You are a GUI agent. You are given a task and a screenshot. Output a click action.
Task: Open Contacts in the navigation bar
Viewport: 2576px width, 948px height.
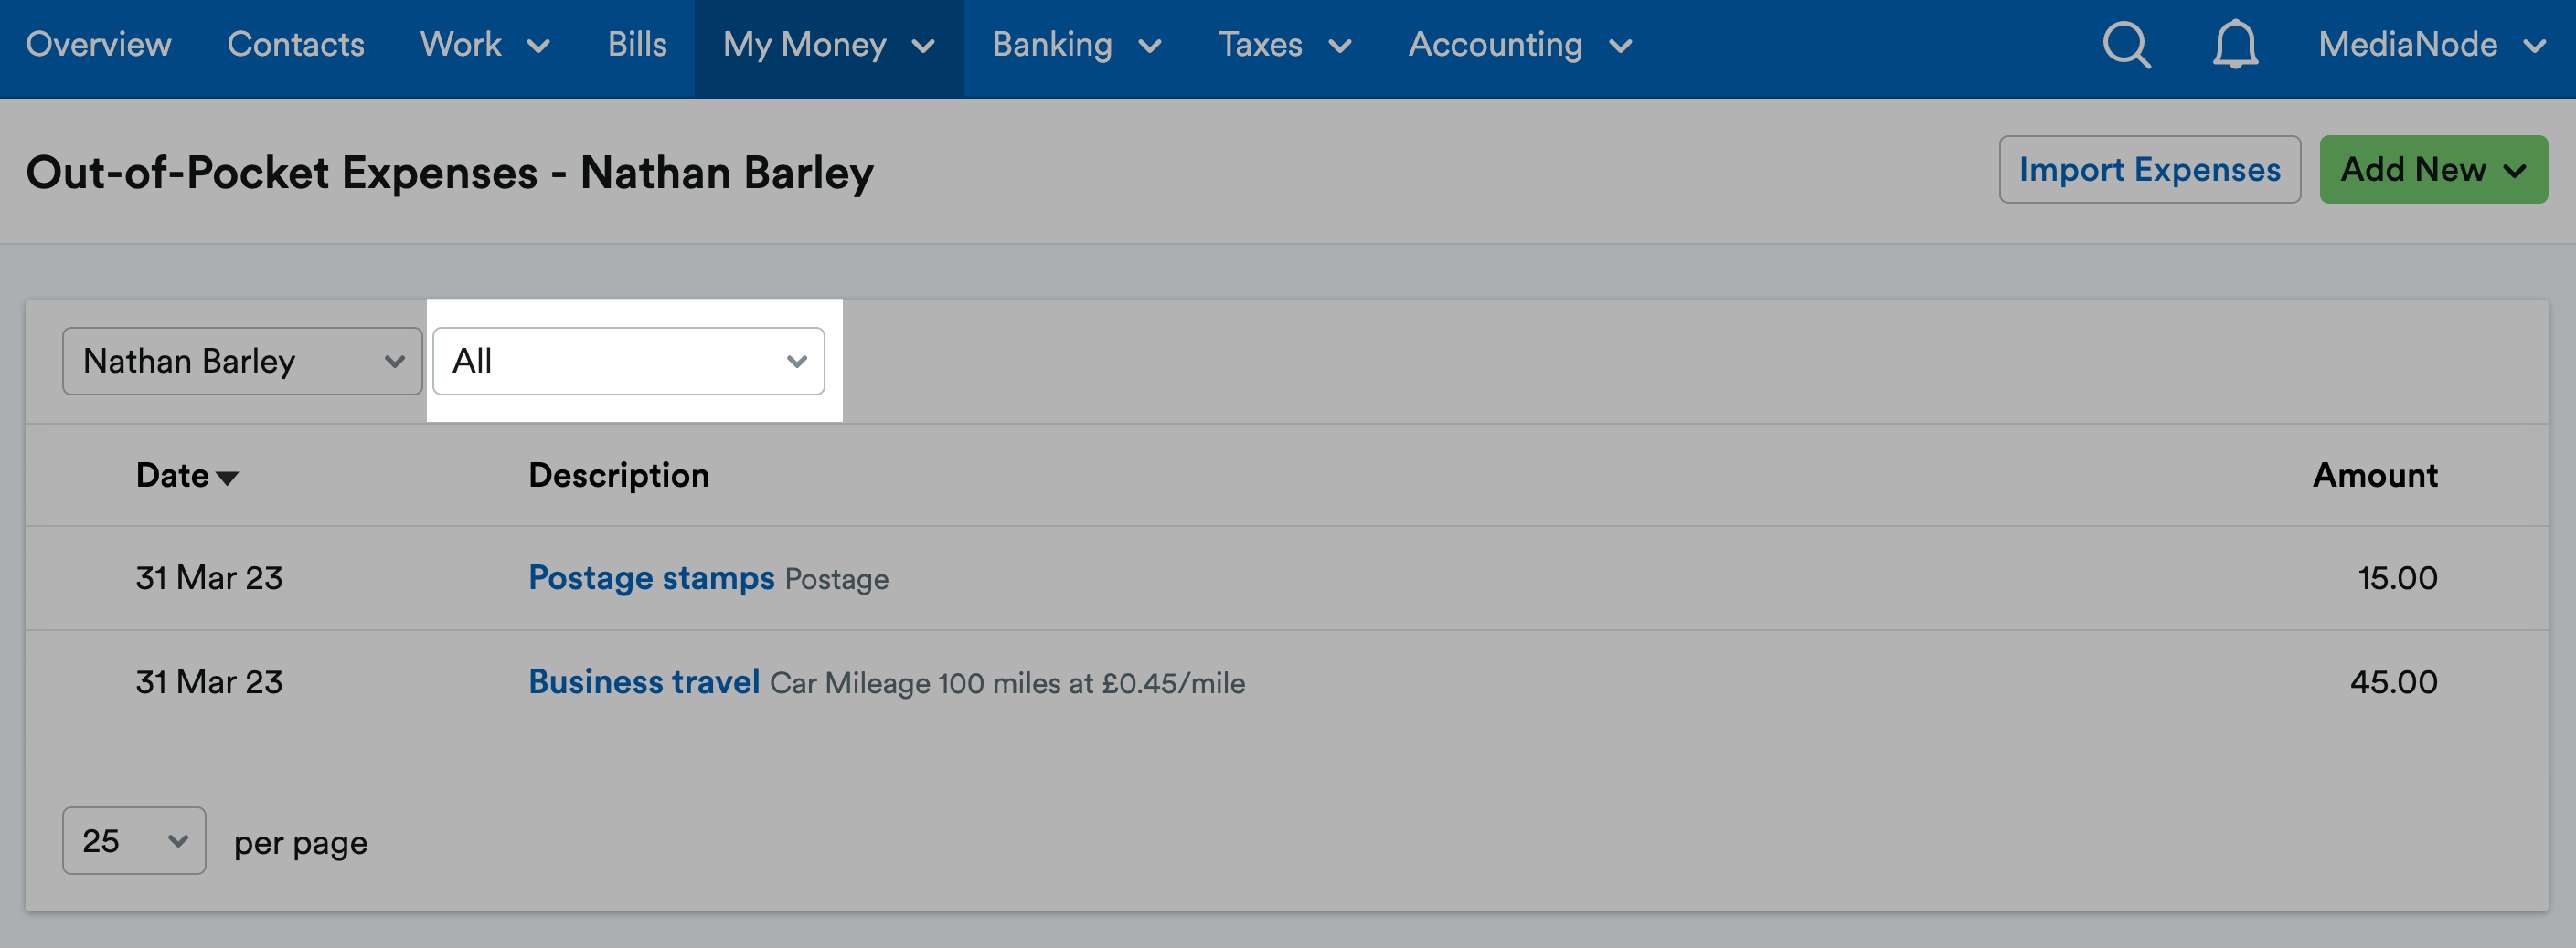click(x=295, y=45)
